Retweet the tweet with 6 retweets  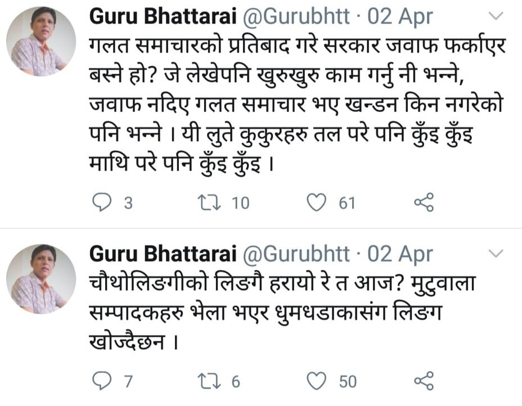click(x=211, y=382)
